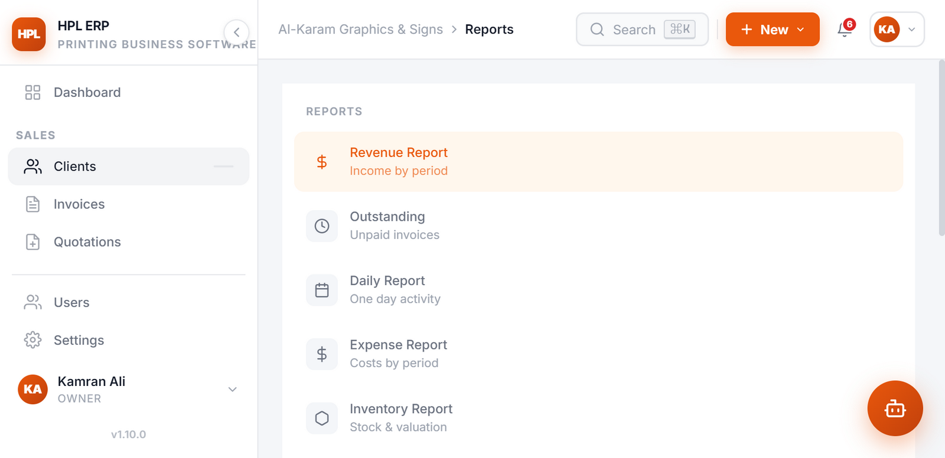945x458 pixels.
Task: Click the Daily Report calendar icon
Action: pyautogui.click(x=322, y=290)
